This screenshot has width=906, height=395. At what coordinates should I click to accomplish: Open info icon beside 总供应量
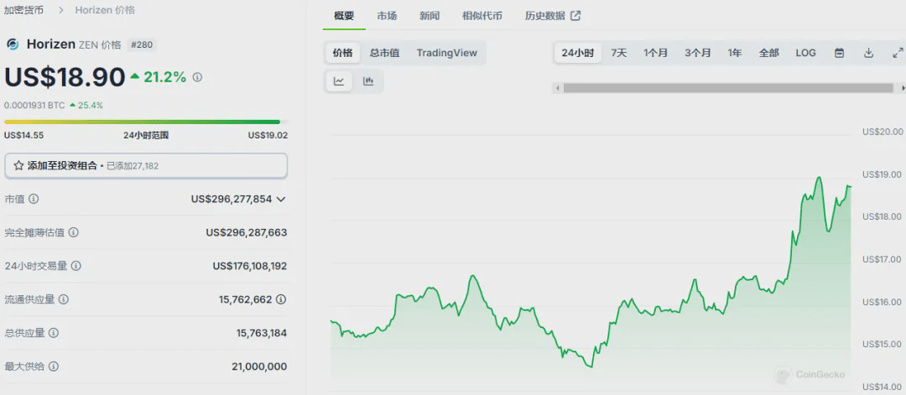tap(53, 333)
